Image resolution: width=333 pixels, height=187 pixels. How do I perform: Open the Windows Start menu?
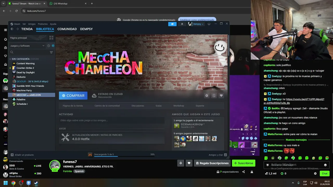pos(5,183)
